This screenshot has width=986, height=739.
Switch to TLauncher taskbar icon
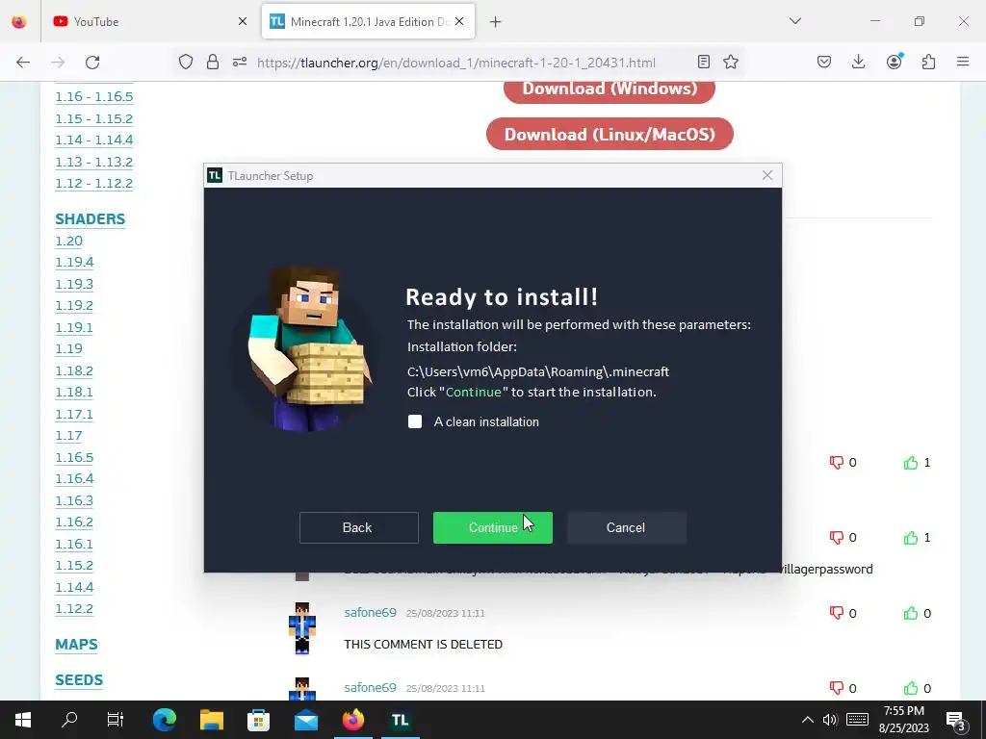coord(400,720)
